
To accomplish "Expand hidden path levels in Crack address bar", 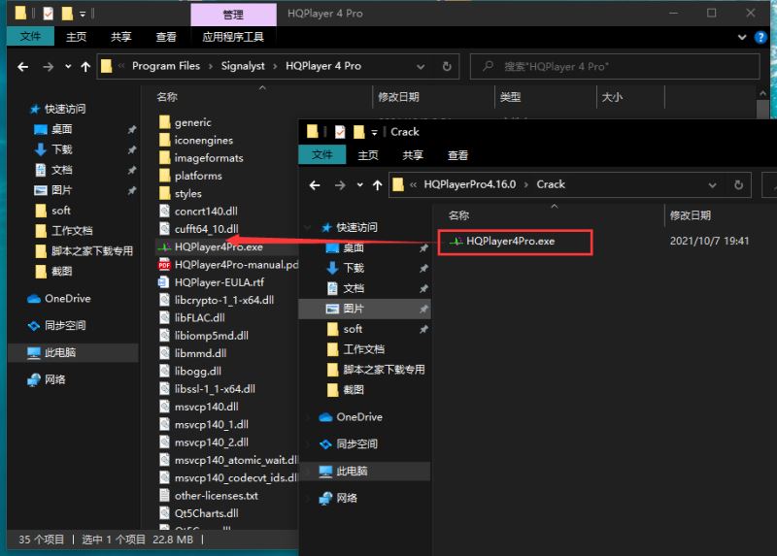I will point(414,185).
